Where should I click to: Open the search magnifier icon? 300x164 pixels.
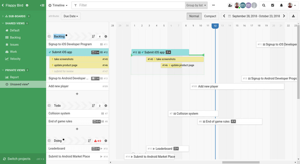pos(264,5)
